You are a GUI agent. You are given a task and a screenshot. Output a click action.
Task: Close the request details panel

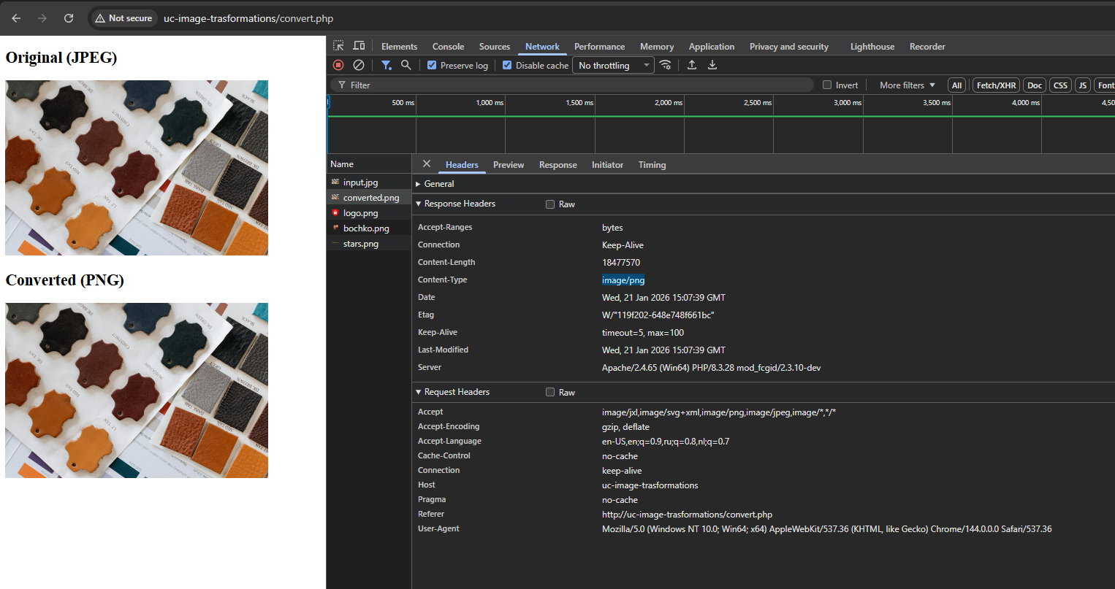(427, 164)
